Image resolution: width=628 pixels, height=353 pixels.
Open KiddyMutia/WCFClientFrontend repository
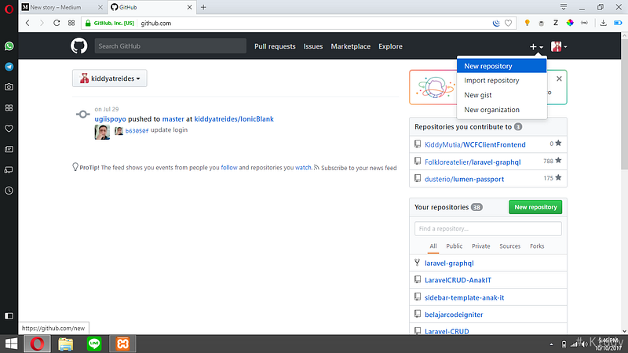pyautogui.click(x=475, y=144)
